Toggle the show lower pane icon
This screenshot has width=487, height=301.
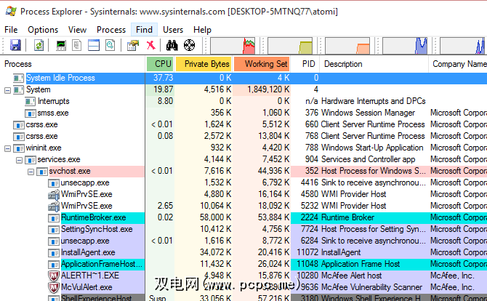coord(94,45)
